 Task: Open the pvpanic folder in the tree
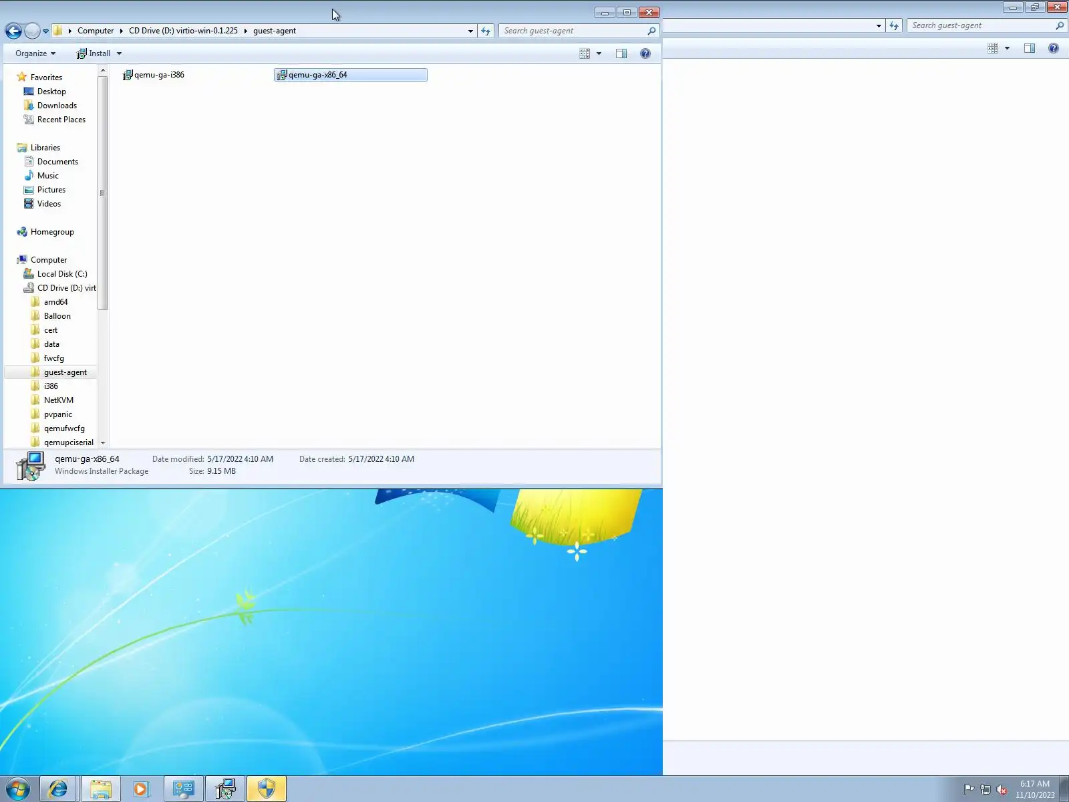[58, 414]
